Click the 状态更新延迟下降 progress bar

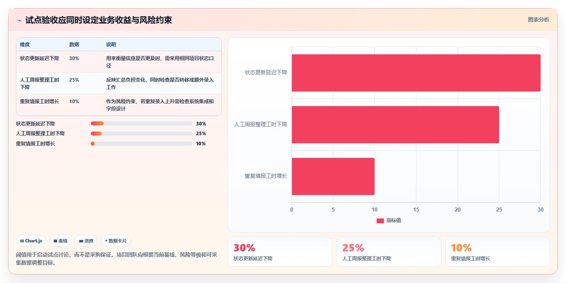[x=142, y=123]
